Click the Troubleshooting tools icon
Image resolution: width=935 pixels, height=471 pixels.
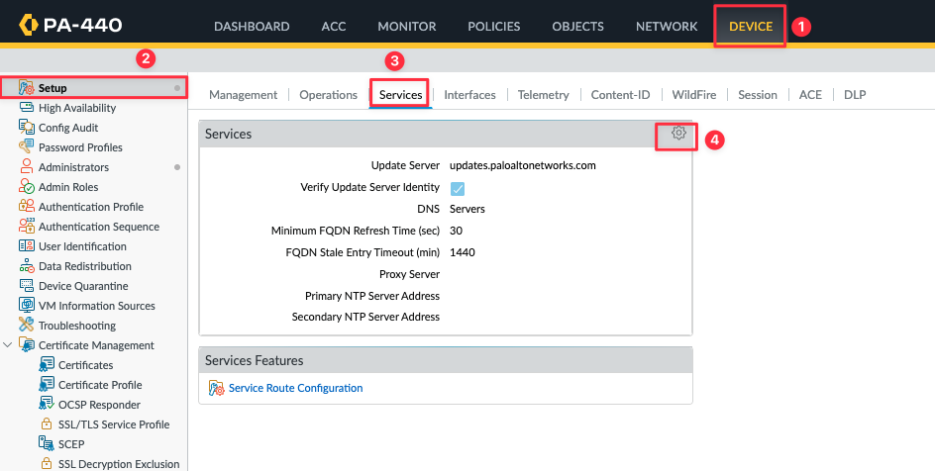pyautogui.click(x=26, y=325)
